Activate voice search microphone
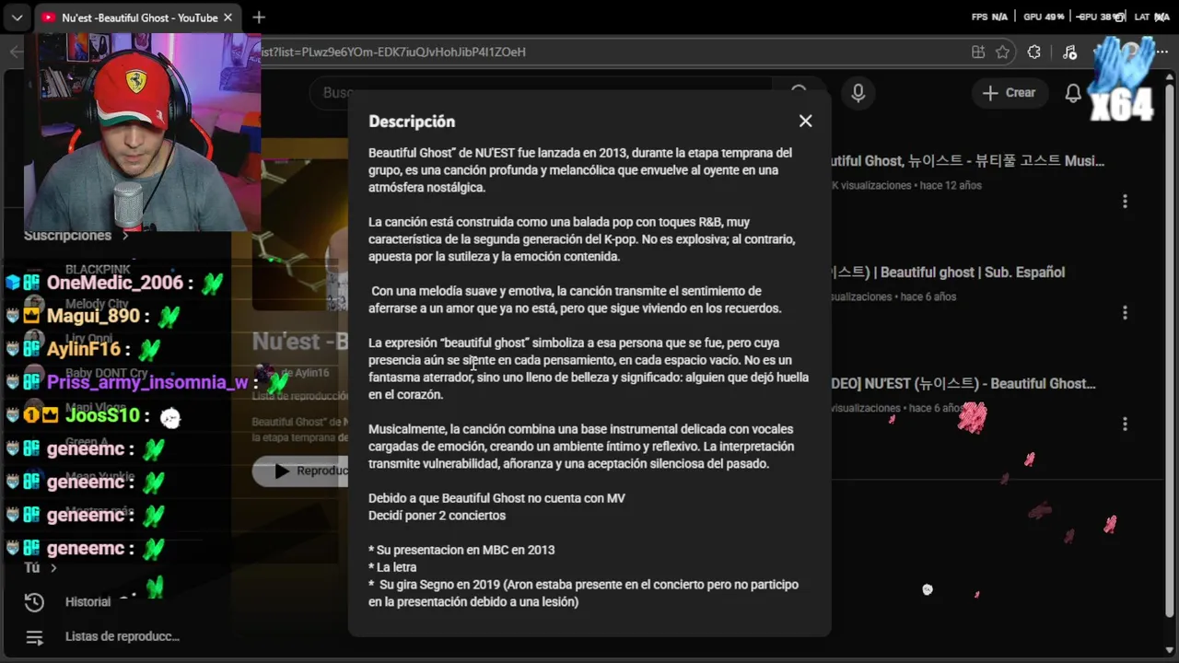The image size is (1179, 663). tap(858, 93)
